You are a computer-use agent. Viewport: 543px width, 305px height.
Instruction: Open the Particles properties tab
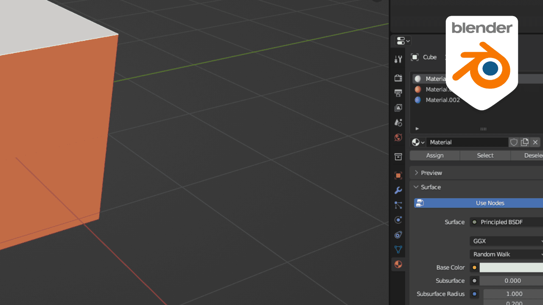[398, 205]
